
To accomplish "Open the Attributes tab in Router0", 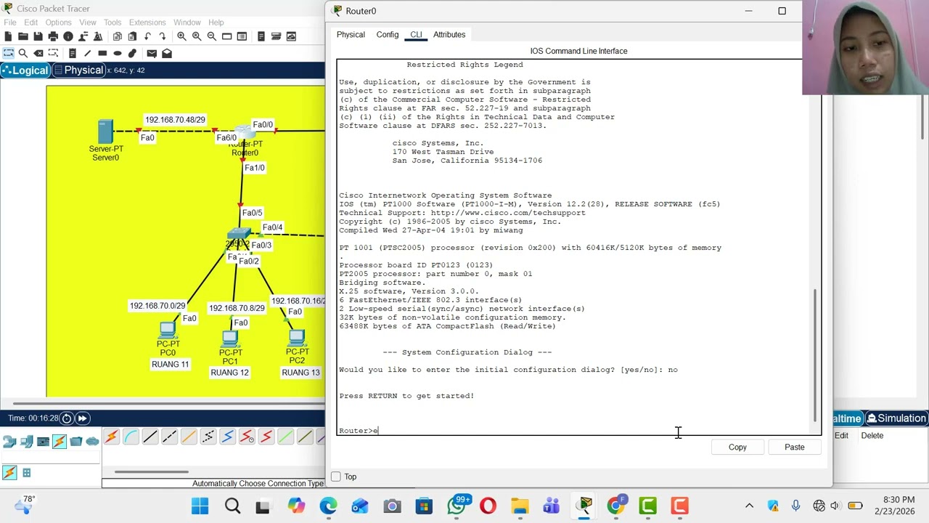I will pos(449,35).
